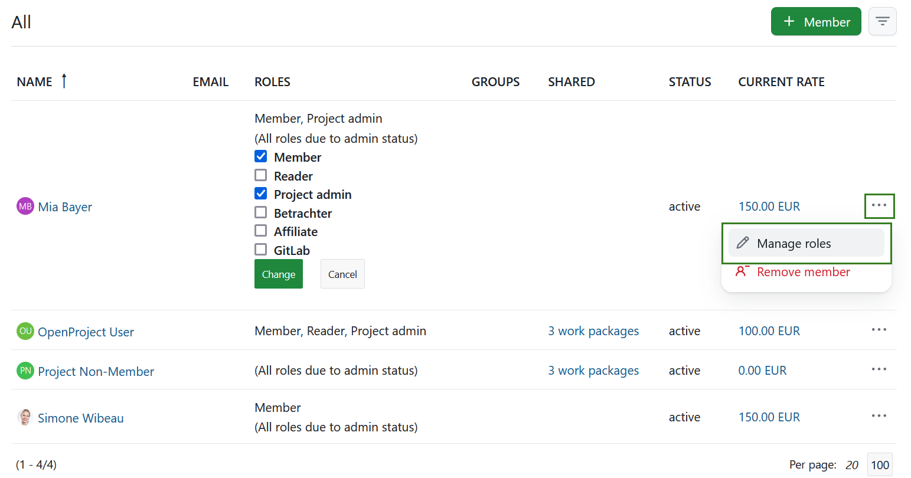Choose Remove member from the menu

point(803,271)
